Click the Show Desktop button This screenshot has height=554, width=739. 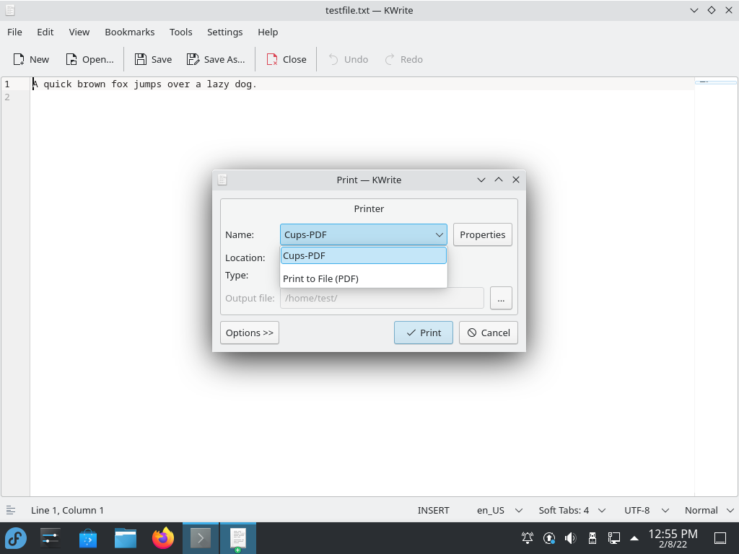(x=720, y=538)
